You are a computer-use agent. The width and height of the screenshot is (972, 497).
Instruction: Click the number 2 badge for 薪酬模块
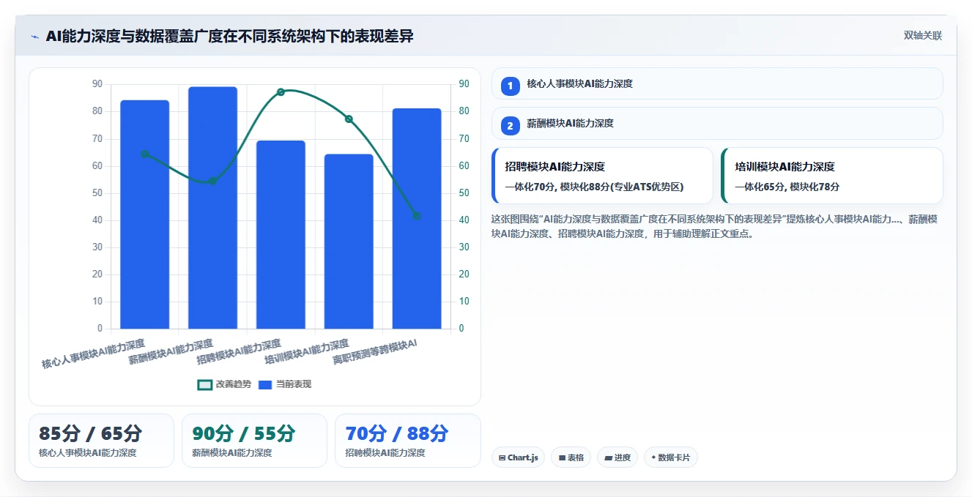(511, 126)
